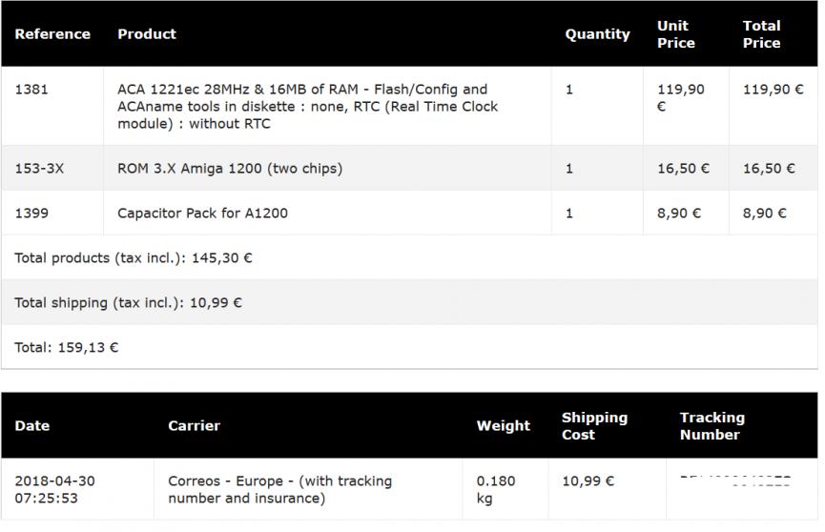Click the 0.180 kg weight value
This screenshot has width=825, height=532.
[495, 490]
